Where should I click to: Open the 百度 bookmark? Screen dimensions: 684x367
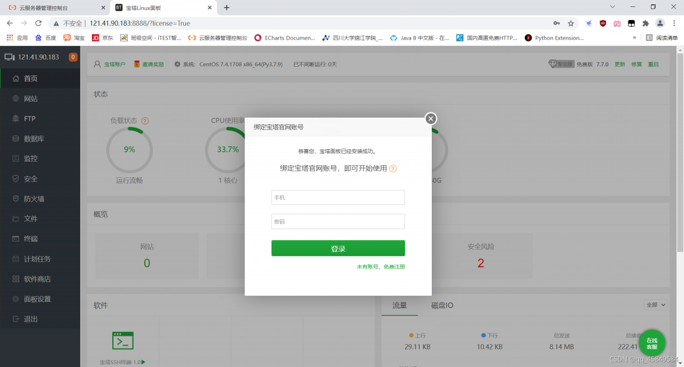pyautogui.click(x=46, y=38)
